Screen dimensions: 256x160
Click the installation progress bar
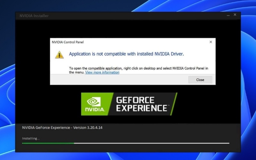click(125, 143)
